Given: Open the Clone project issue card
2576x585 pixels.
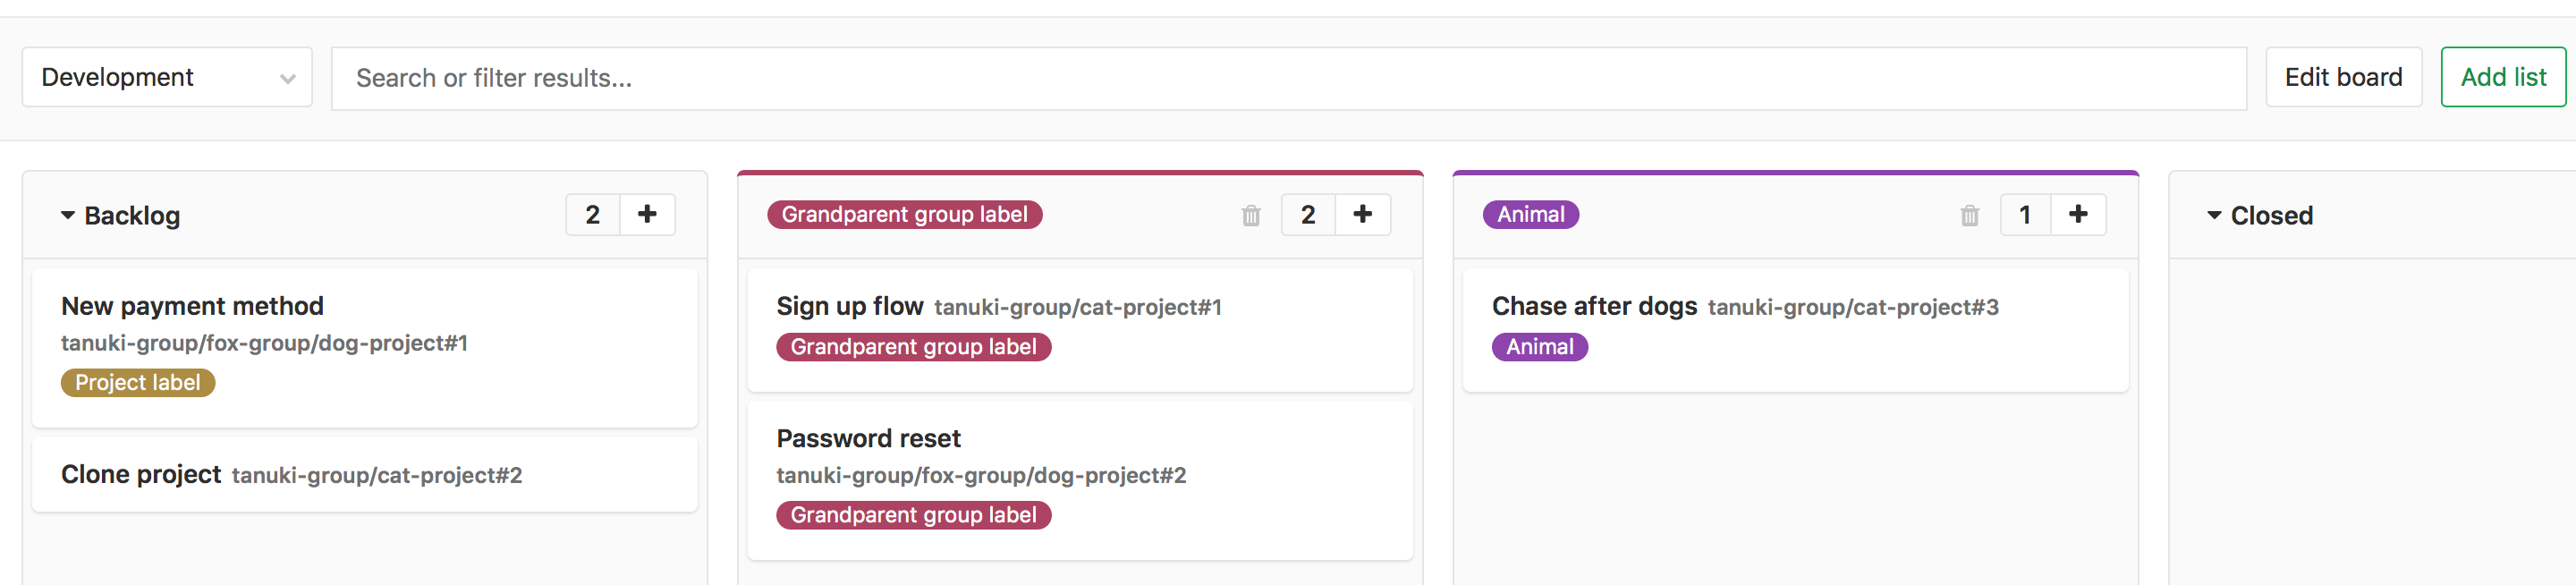Looking at the screenshot, I should pyautogui.click(x=141, y=474).
